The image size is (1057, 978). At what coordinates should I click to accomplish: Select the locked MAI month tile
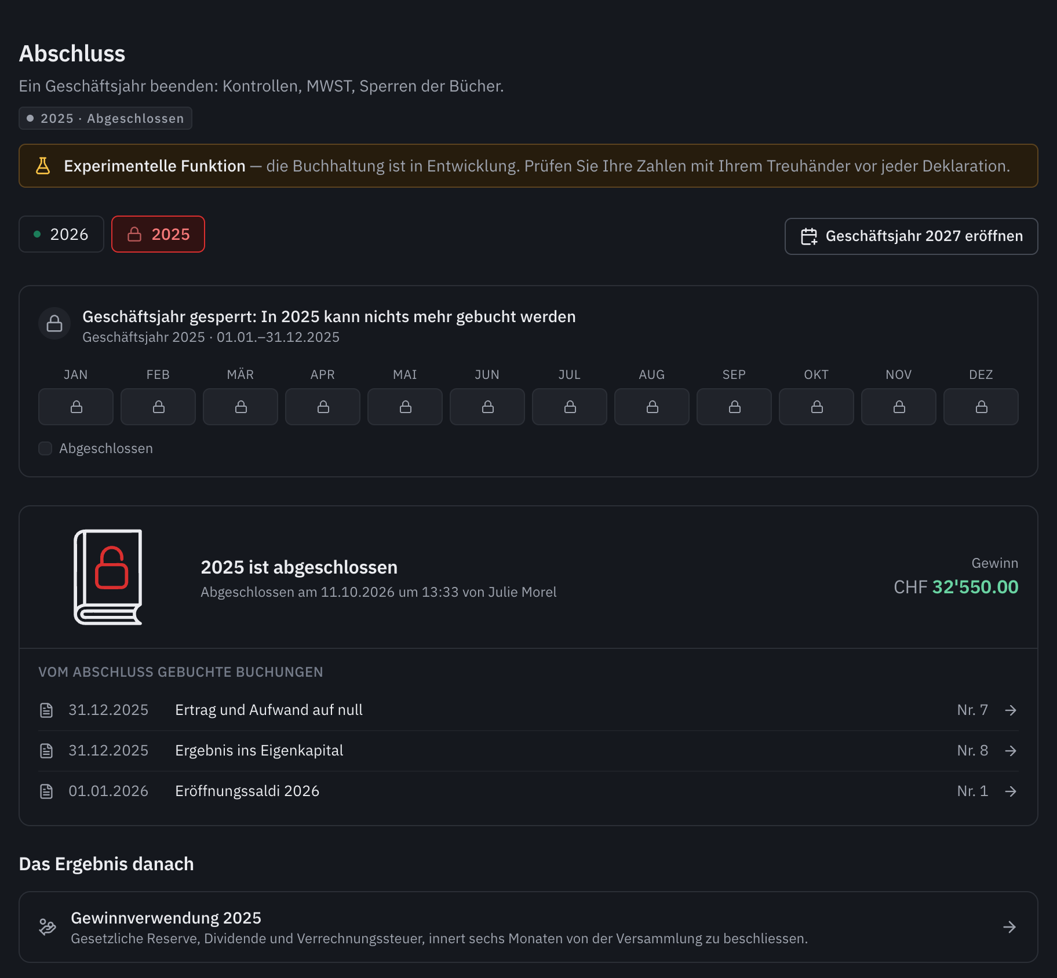pyautogui.click(x=405, y=407)
